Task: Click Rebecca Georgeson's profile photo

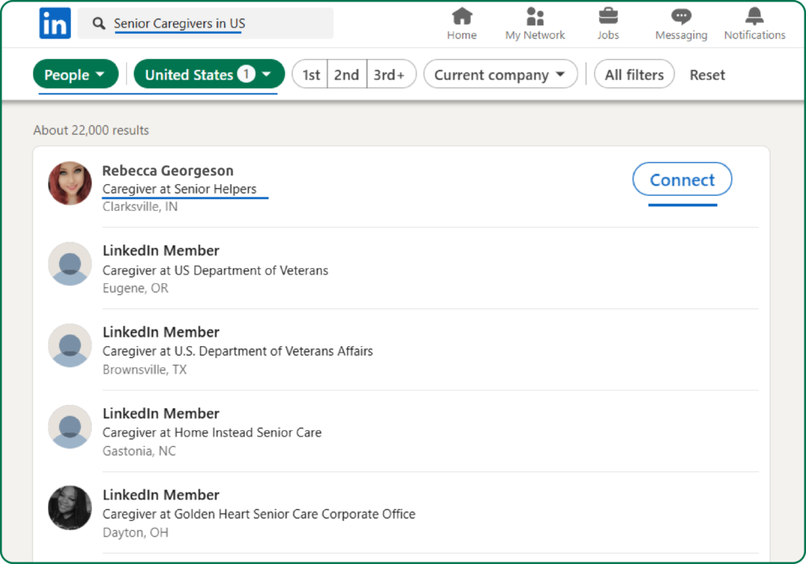Action: coord(70,183)
